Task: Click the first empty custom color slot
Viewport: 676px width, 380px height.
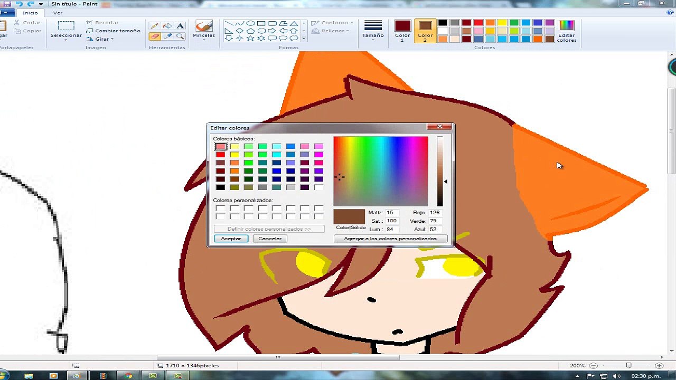Action: click(220, 208)
